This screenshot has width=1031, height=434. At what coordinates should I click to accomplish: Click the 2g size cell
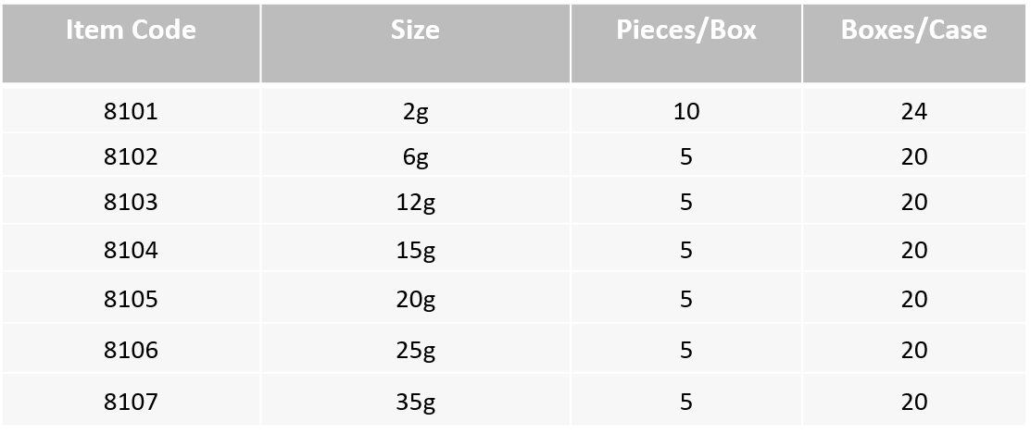(416, 111)
